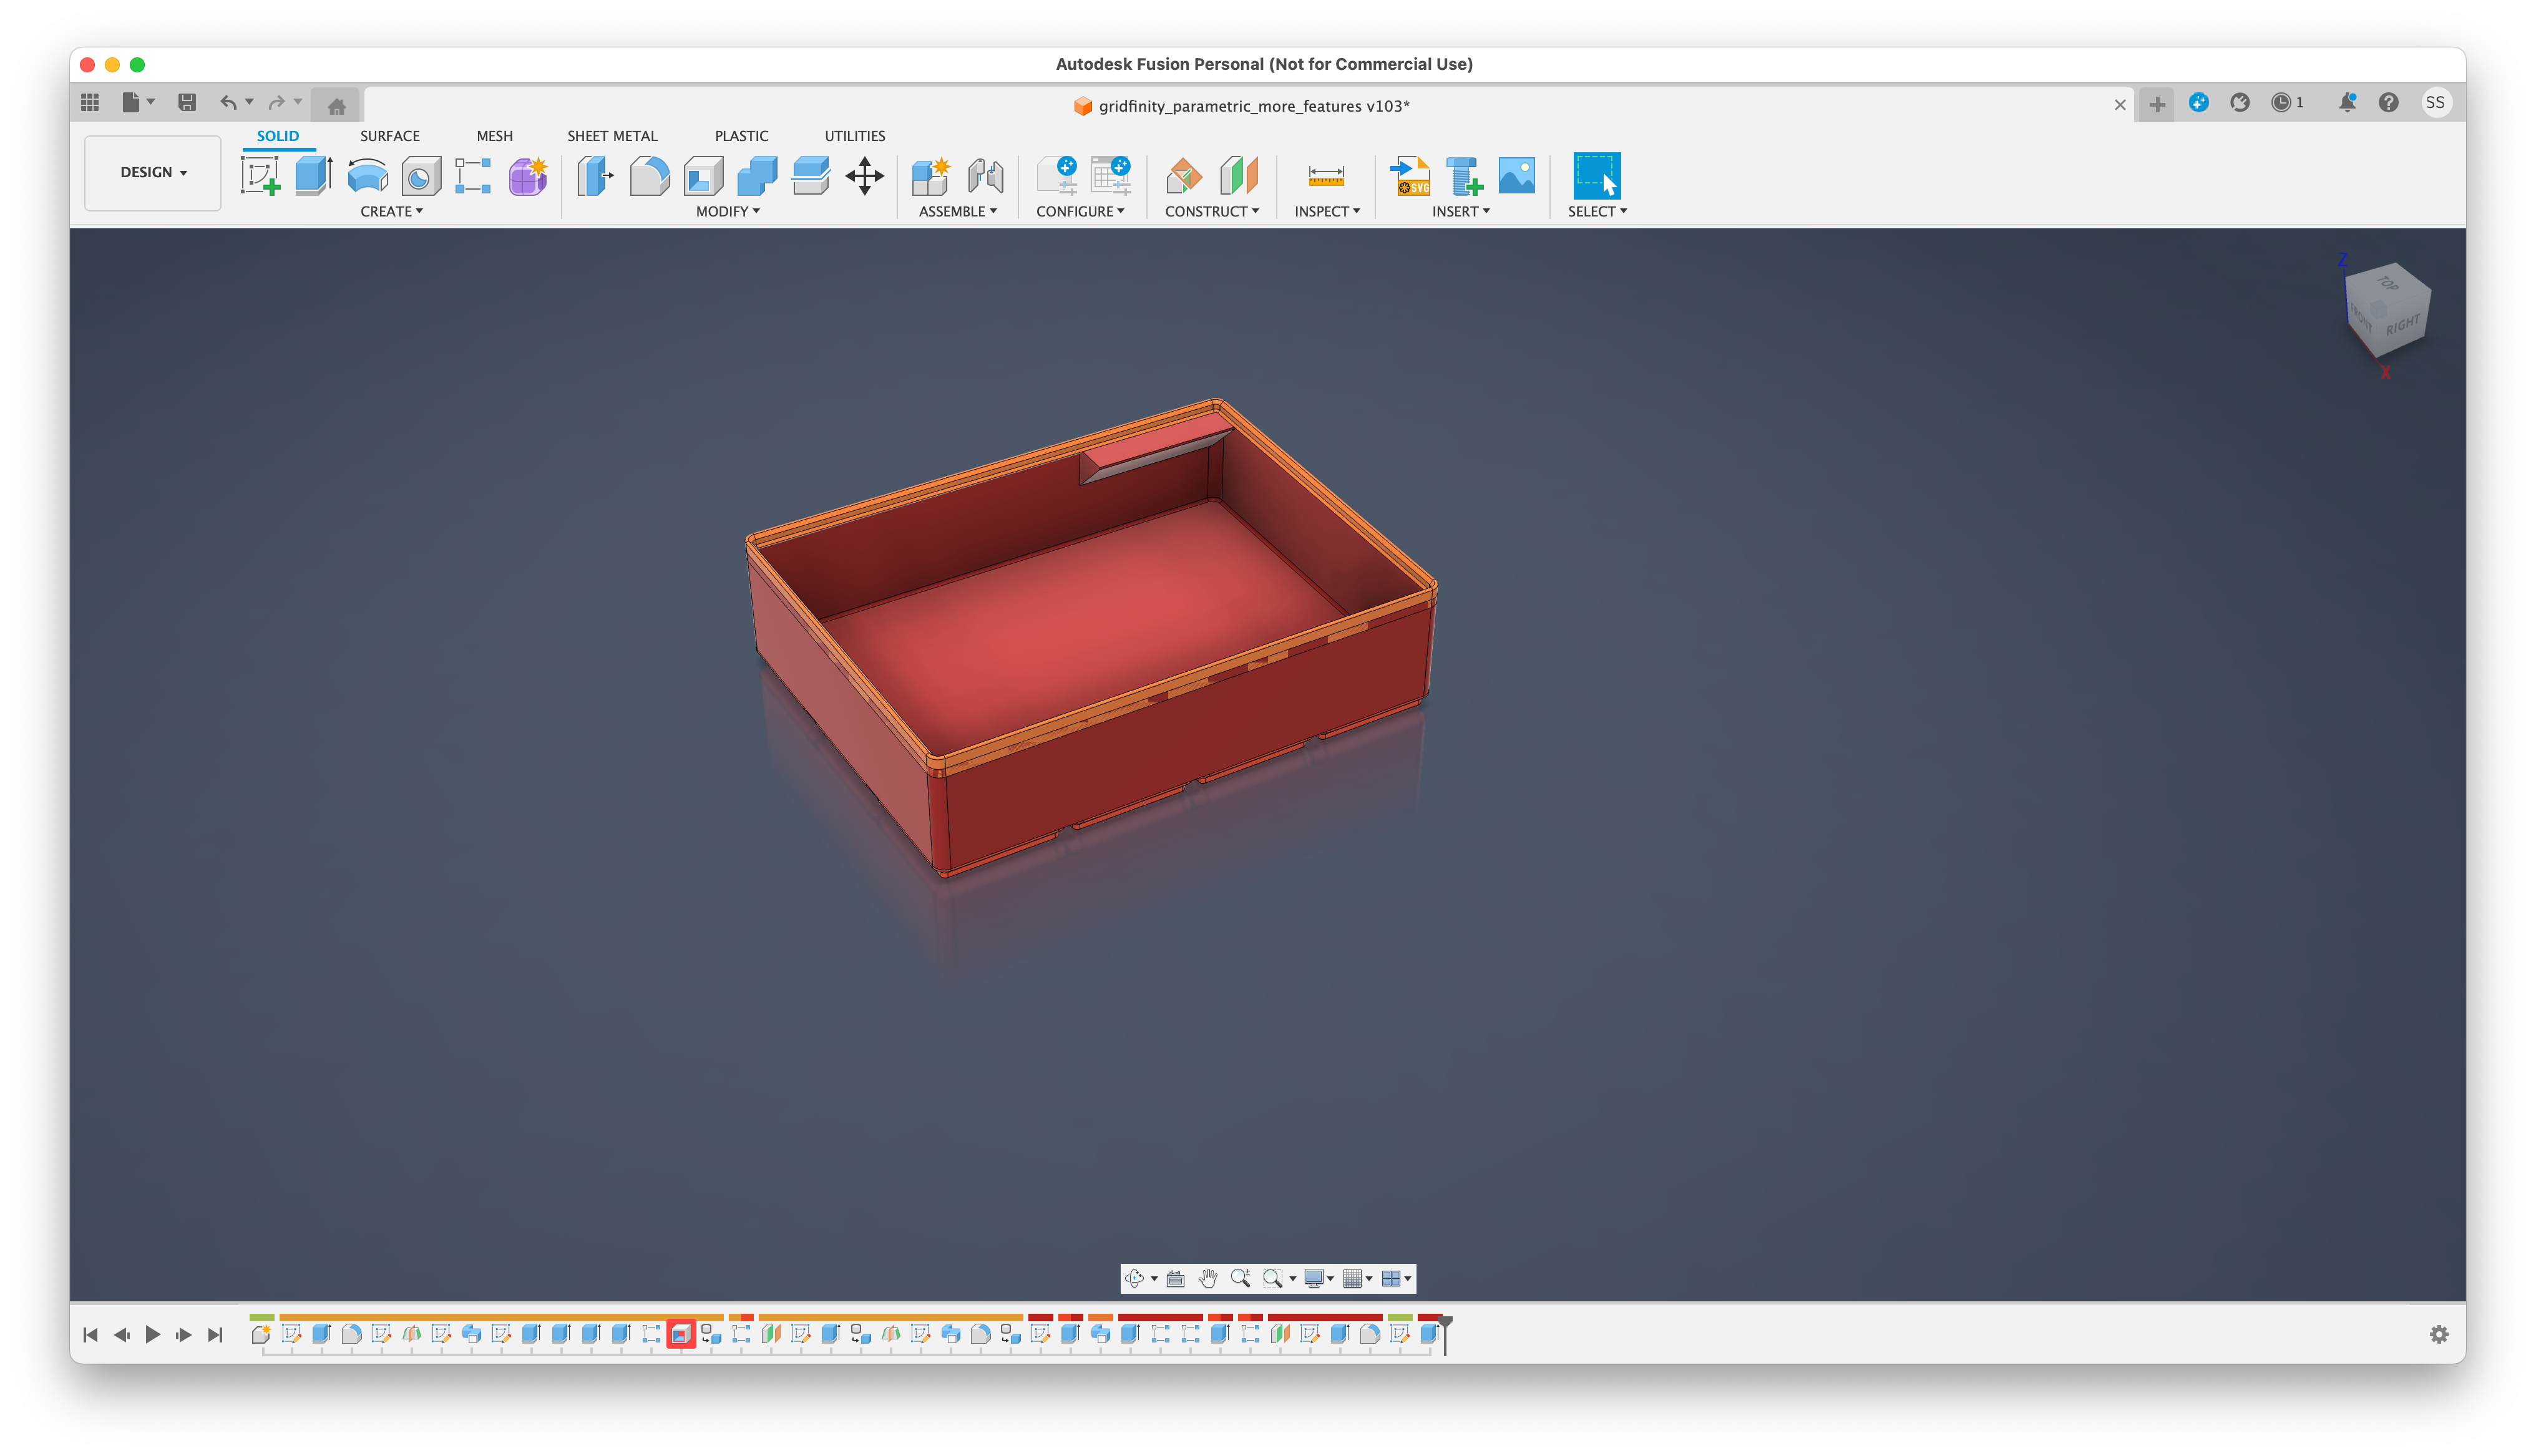Activate the Press Pull modify tool

(595, 176)
